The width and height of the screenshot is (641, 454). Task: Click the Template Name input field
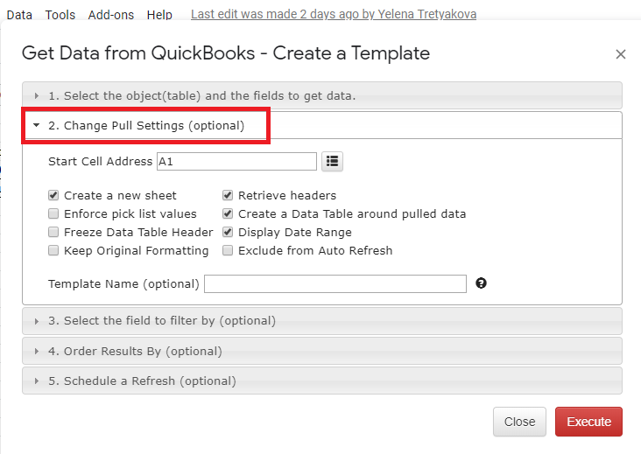pos(335,283)
